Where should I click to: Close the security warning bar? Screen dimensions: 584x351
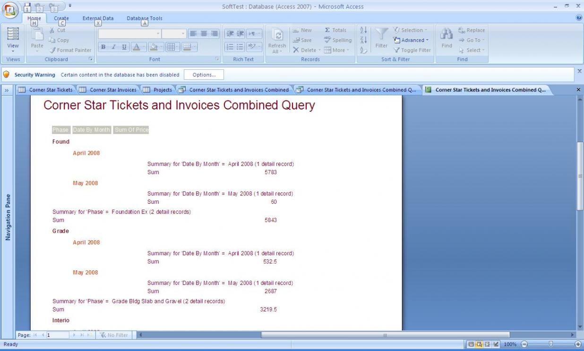pos(579,71)
